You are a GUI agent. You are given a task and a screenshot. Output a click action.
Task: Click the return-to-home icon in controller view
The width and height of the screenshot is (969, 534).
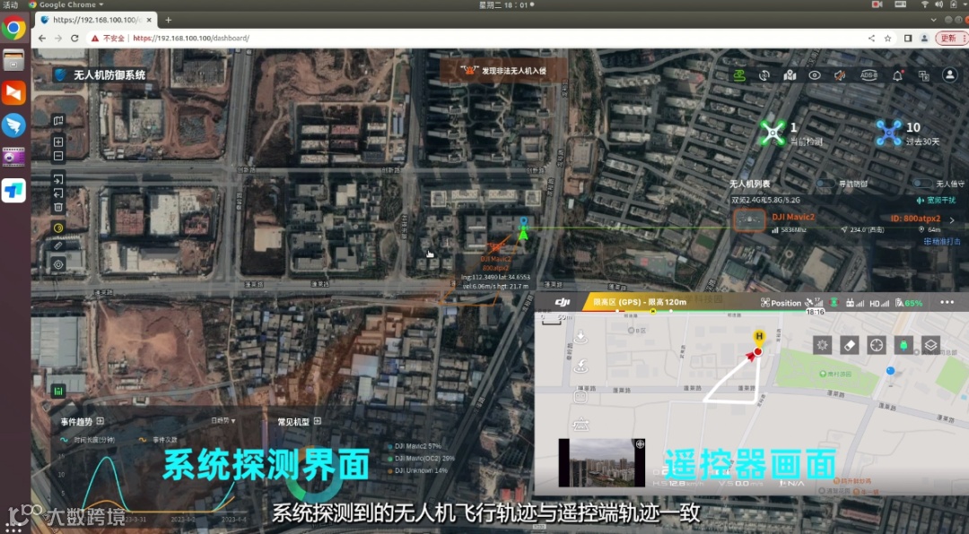(x=581, y=366)
